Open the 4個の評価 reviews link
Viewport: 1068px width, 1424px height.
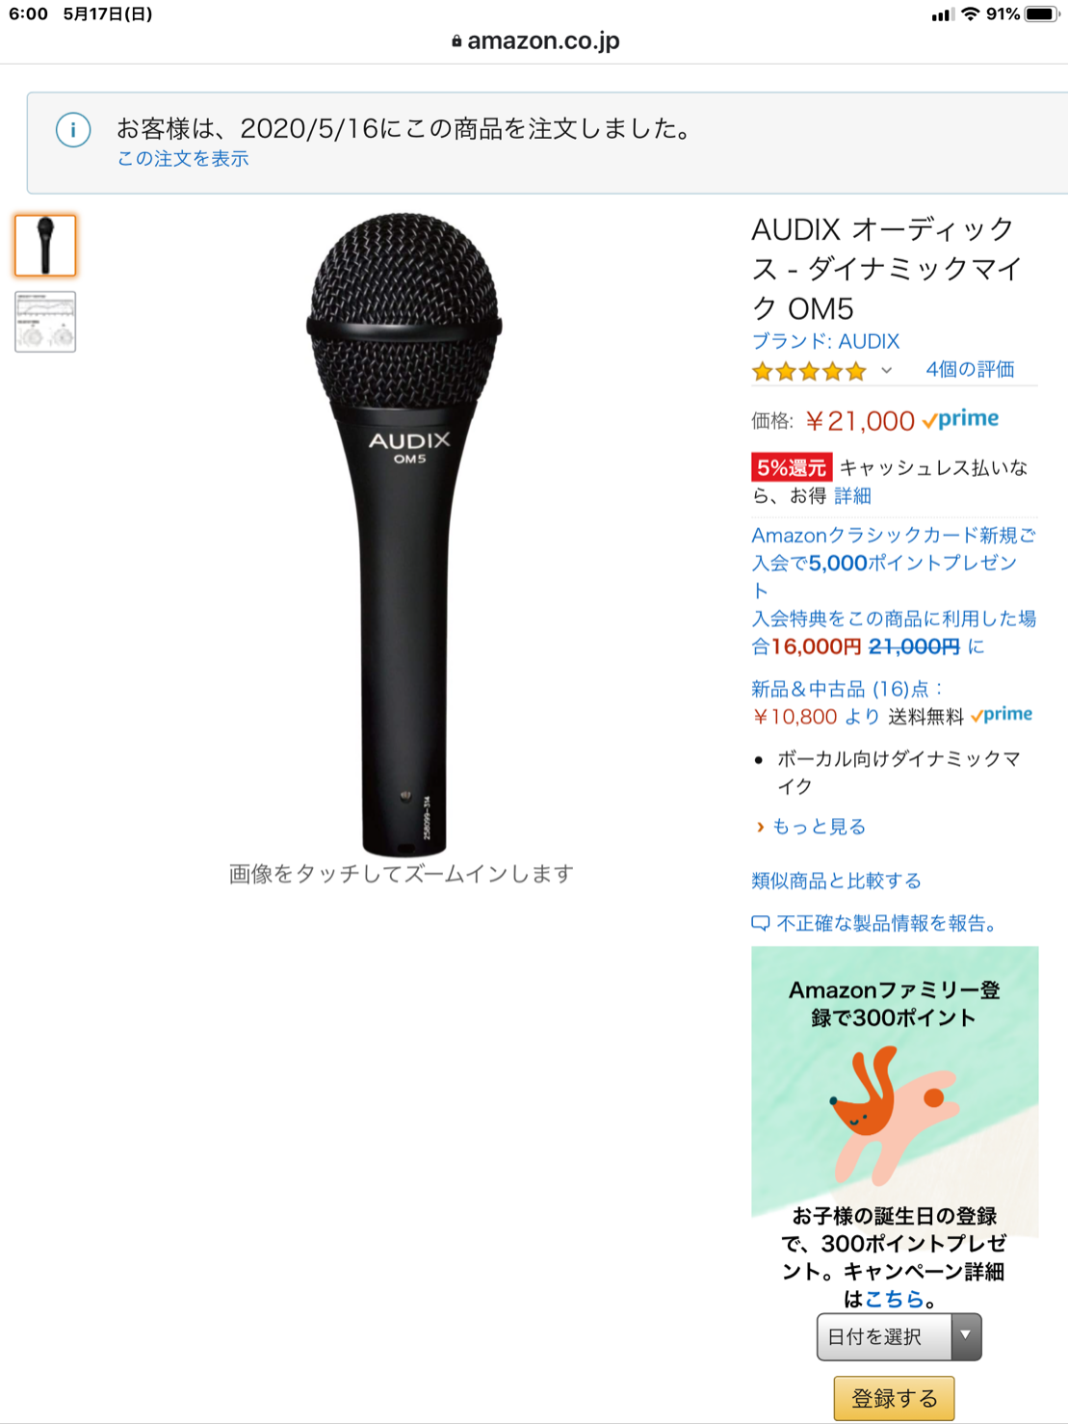pyautogui.click(x=970, y=369)
